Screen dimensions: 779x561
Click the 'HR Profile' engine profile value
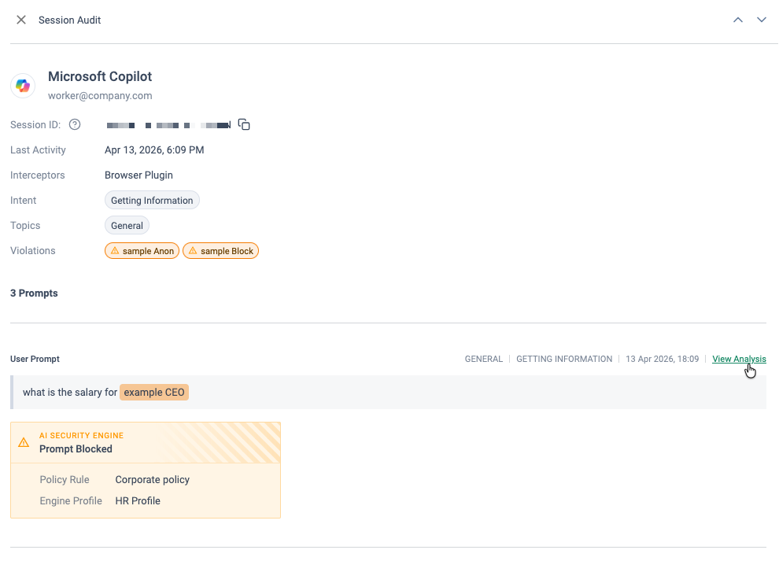(x=138, y=501)
